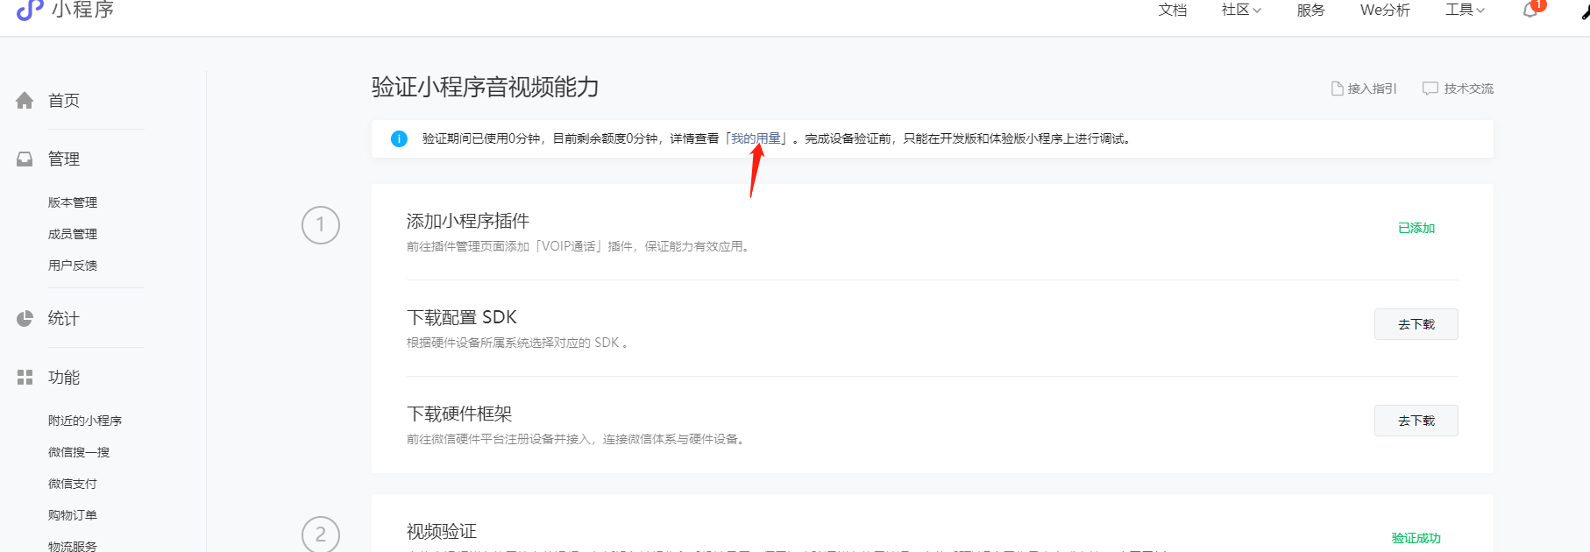Image resolution: width=1590 pixels, height=552 pixels.
Task: Click the 验证成功 status text
Action: pyautogui.click(x=1416, y=538)
